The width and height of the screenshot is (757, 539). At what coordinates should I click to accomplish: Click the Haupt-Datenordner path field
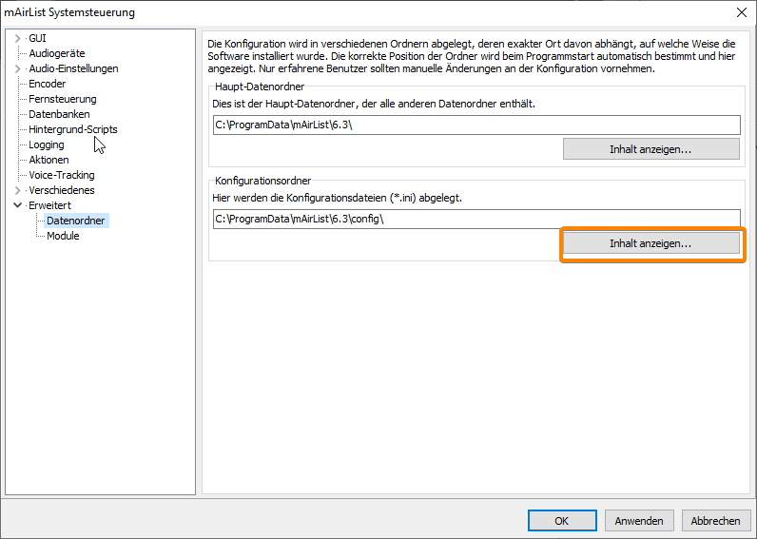(476, 125)
